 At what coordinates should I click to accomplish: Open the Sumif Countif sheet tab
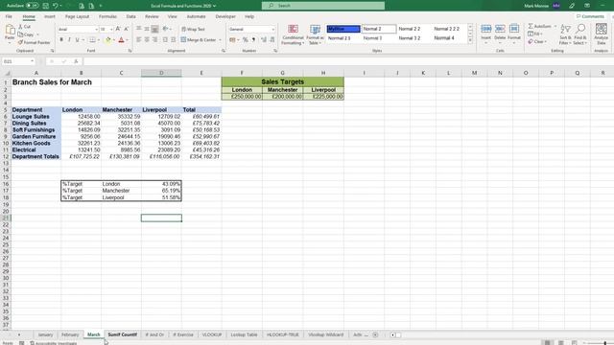click(x=122, y=334)
